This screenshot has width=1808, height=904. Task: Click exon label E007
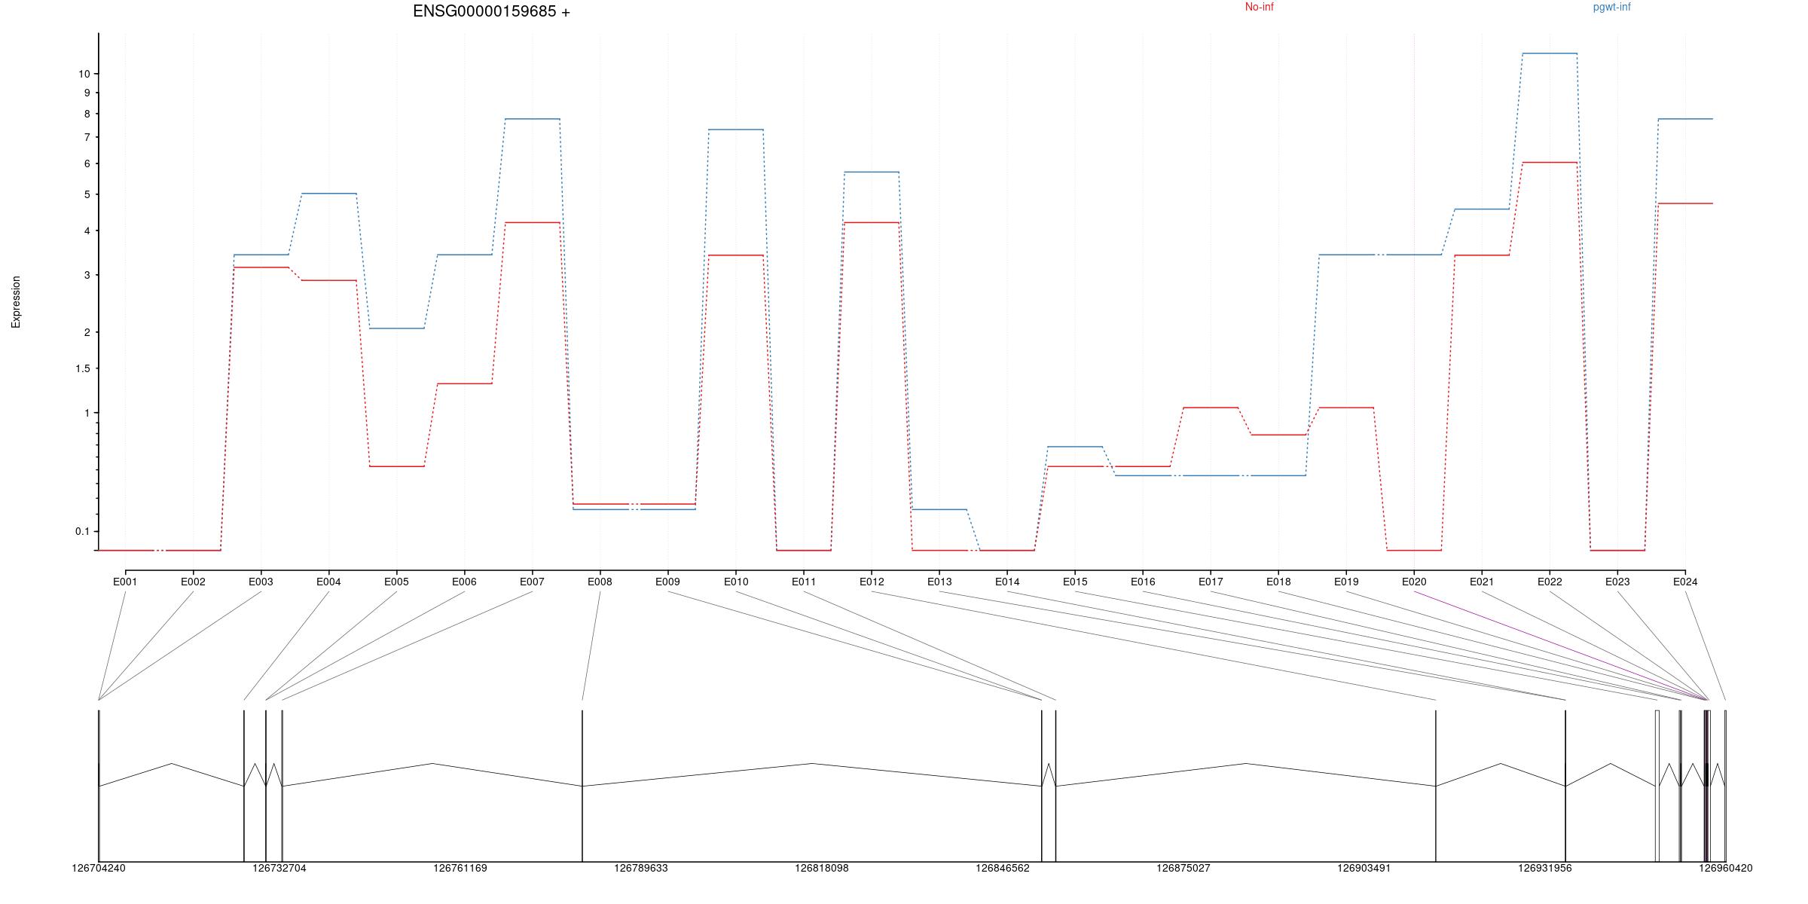[x=532, y=582]
